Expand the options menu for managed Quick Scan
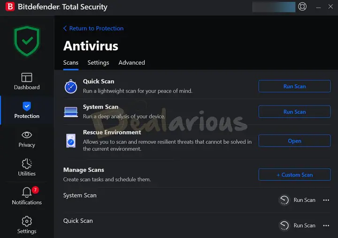Viewport: 338px width, 238px height. (326, 225)
